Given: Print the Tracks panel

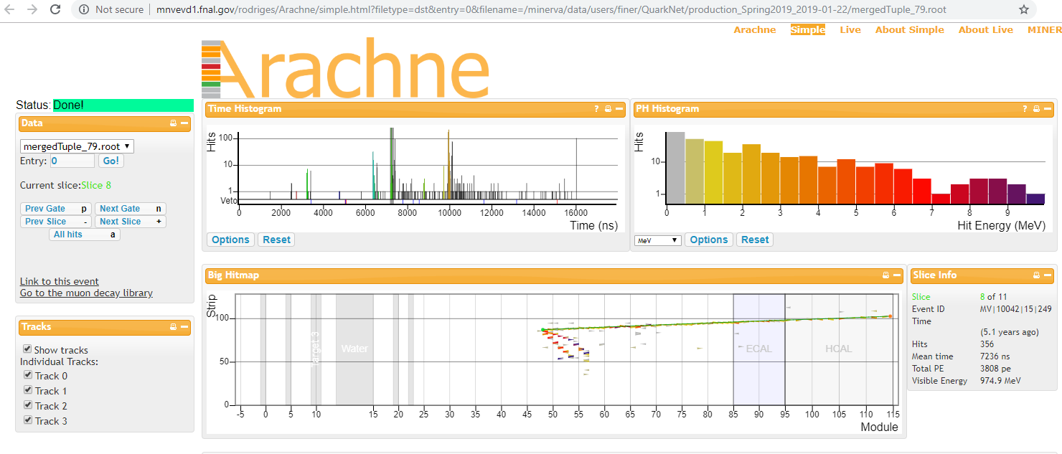Looking at the screenshot, I should (x=173, y=327).
